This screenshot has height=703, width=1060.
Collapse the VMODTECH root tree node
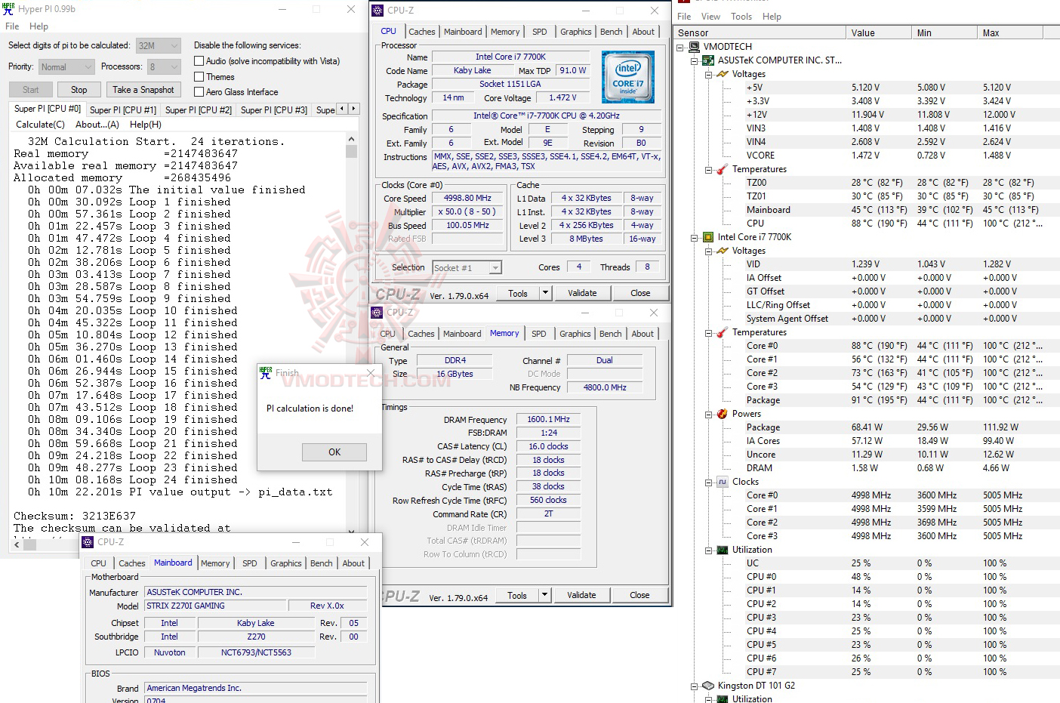(x=681, y=47)
